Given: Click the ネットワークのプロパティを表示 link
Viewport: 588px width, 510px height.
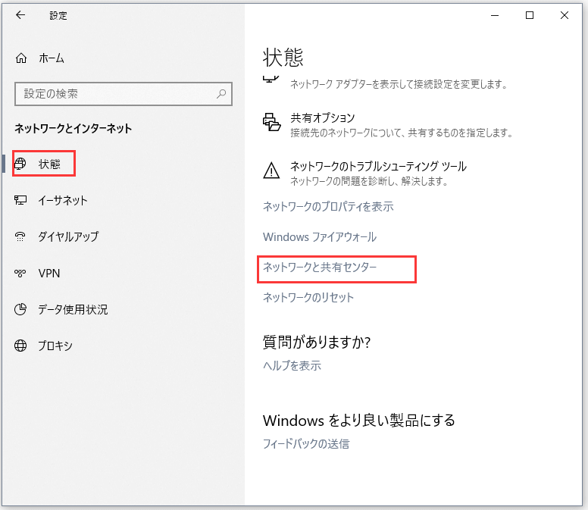Looking at the screenshot, I should 328,207.
